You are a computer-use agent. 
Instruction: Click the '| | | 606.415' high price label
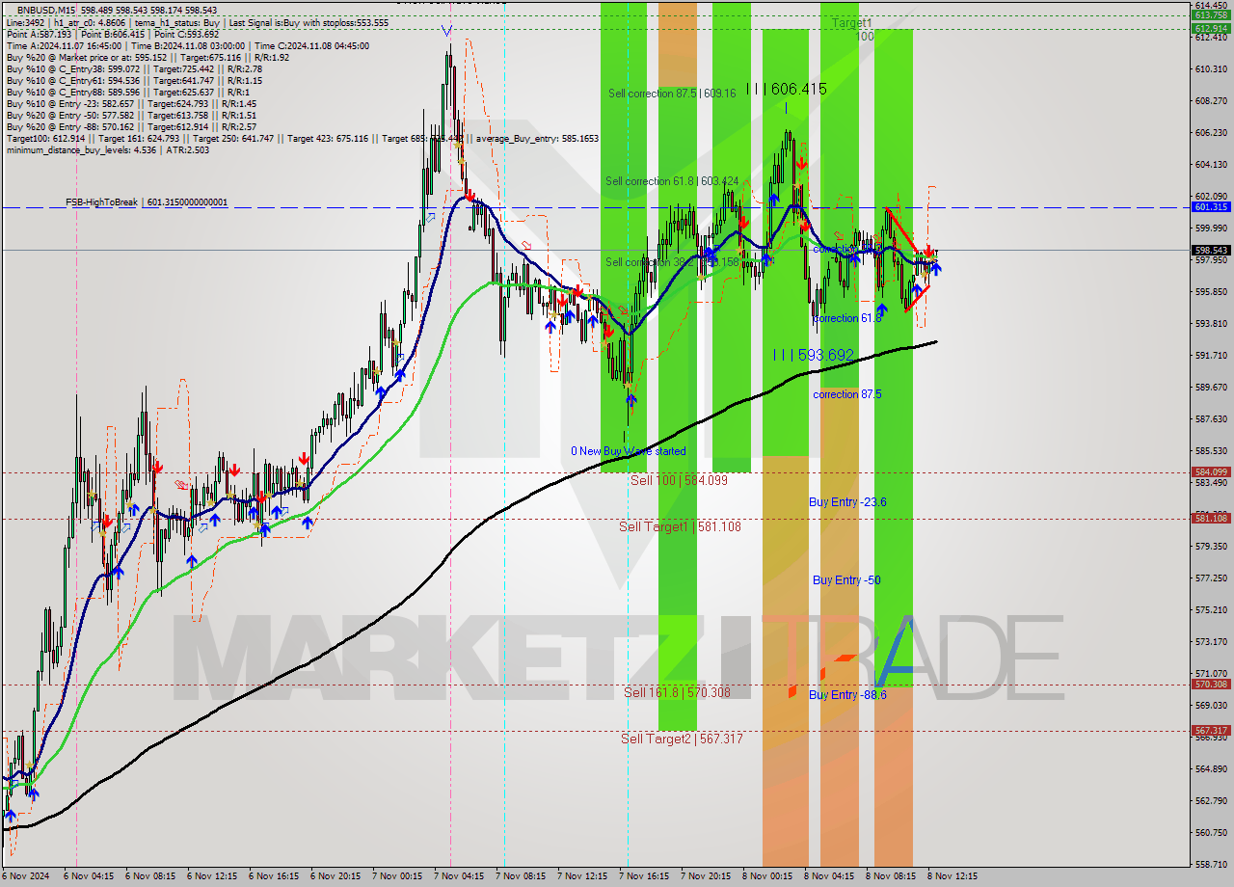point(787,89)
